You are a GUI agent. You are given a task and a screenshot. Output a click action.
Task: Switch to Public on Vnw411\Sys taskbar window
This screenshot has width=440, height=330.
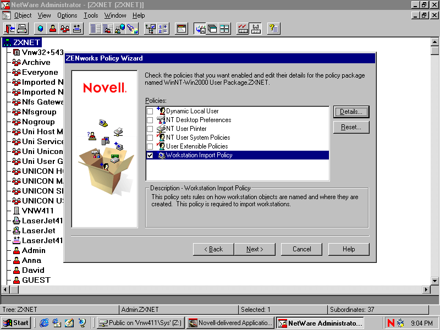[x=141, y=323]
